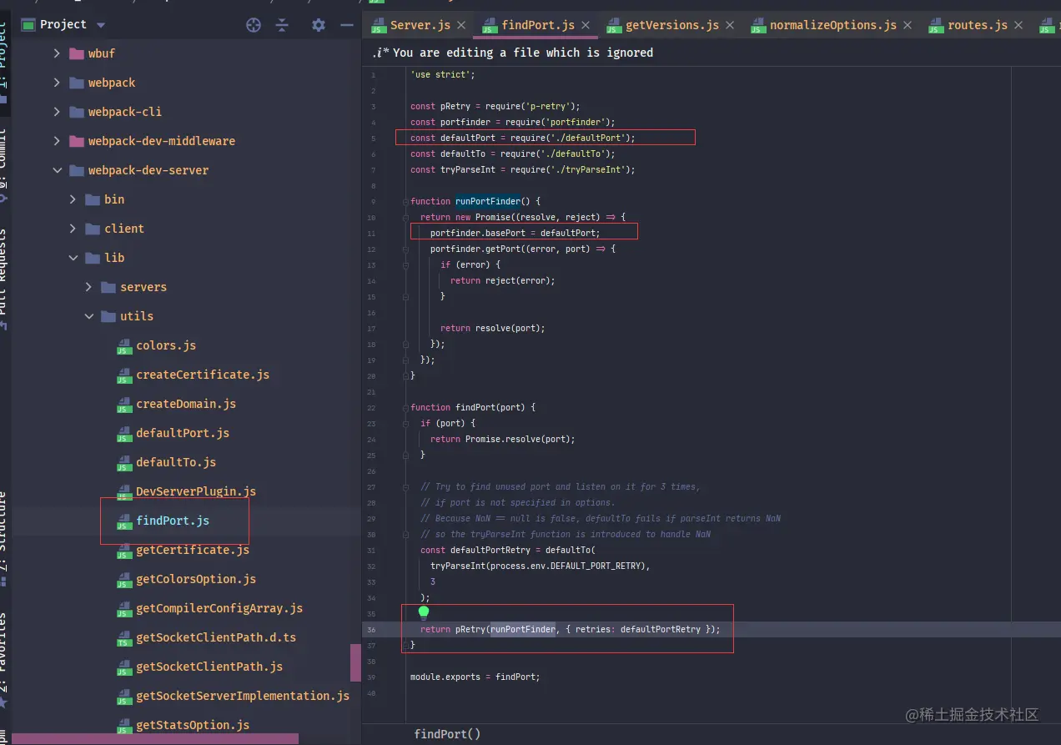Click the locate/select opened file target icon
This screenshot has width=1061, height=745.
254,25
